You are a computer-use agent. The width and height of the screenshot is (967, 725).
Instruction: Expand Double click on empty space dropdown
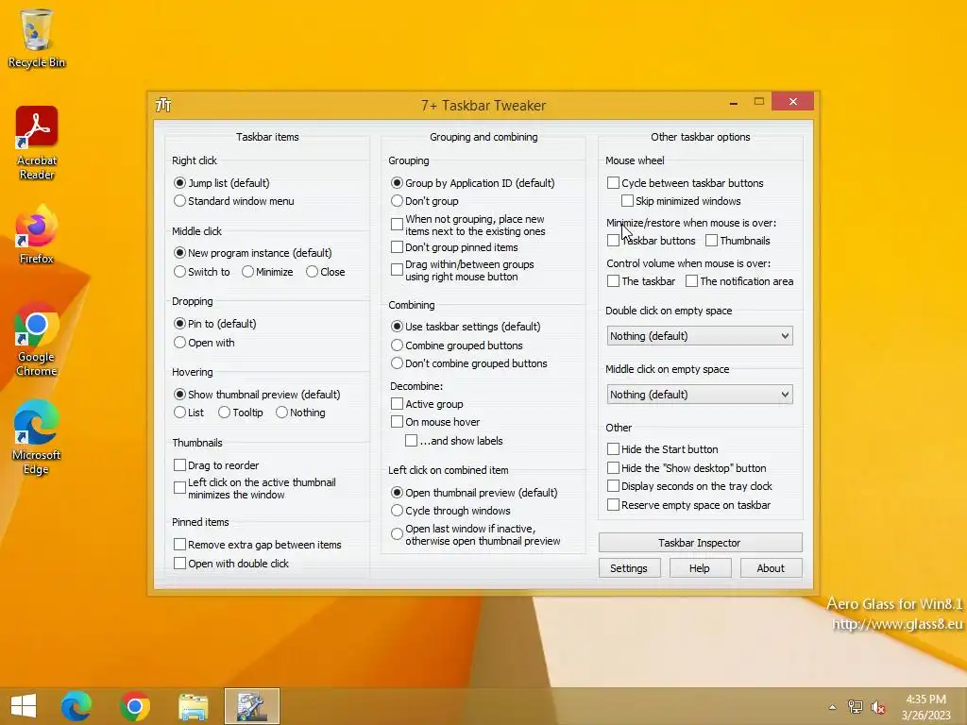coord(700,336)
